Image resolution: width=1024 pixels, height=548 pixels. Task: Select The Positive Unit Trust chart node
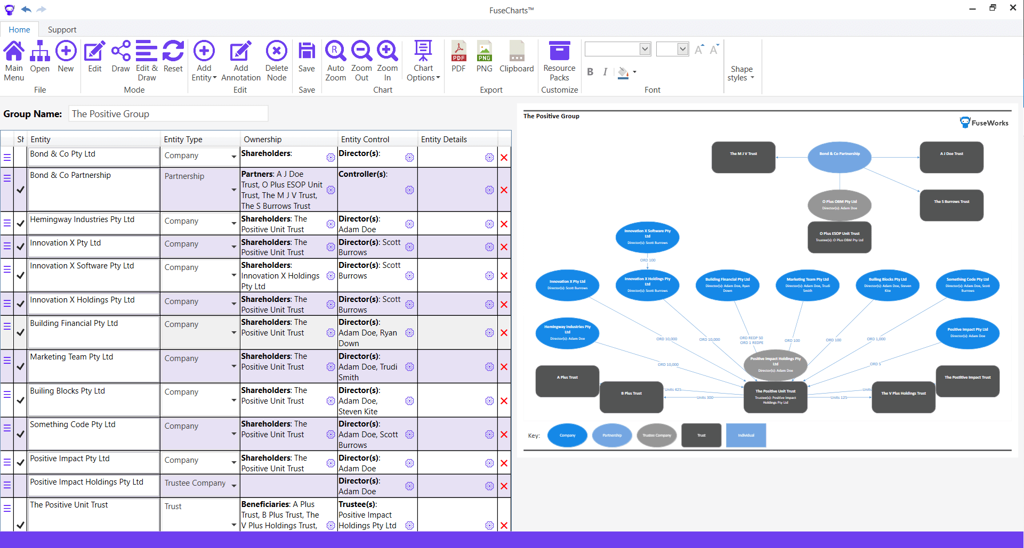775,397
